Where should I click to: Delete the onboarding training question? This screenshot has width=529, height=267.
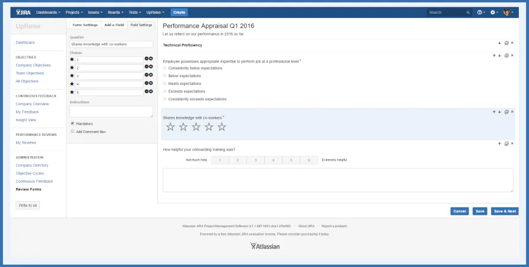click(x=512, y=144)
